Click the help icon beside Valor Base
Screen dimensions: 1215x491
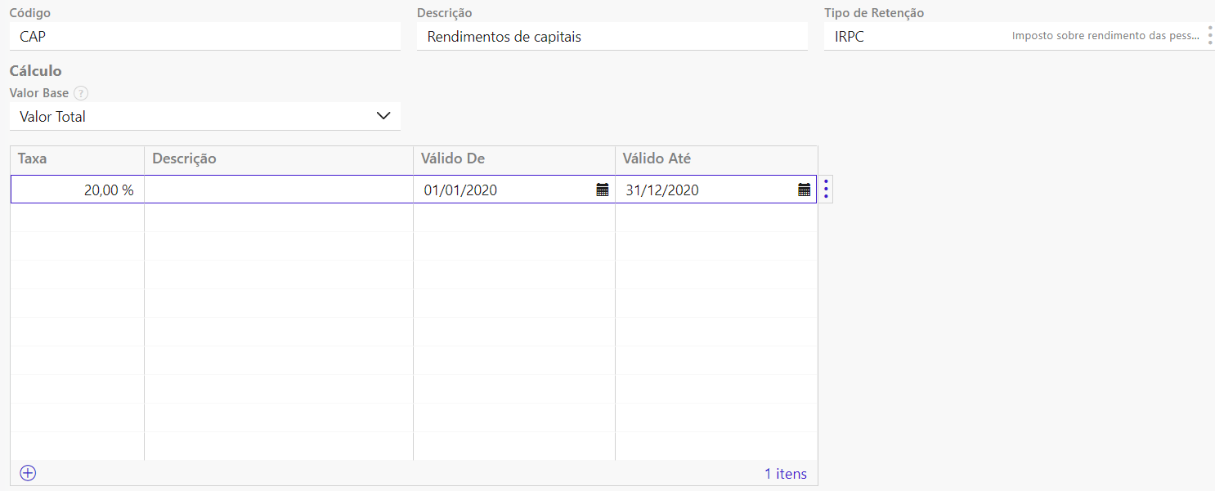(80, 93)
